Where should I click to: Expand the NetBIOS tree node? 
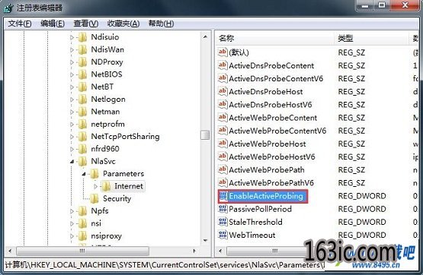[x=72, y=74]
